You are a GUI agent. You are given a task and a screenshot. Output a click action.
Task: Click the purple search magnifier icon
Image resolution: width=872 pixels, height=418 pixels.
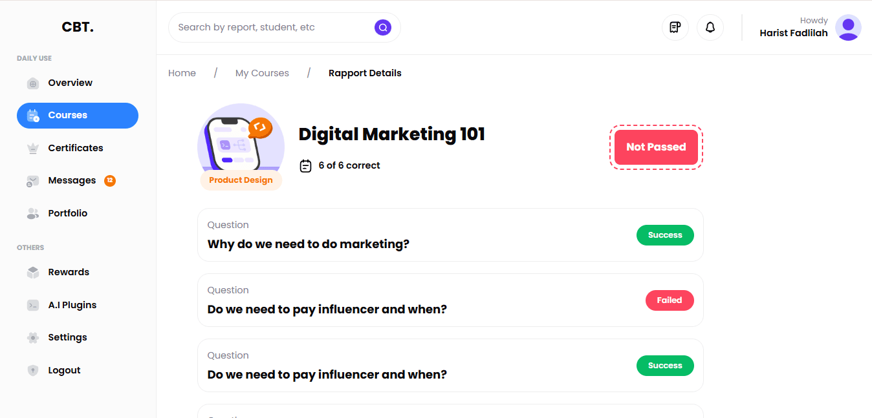pyautogui.click(x=383, y=27)
